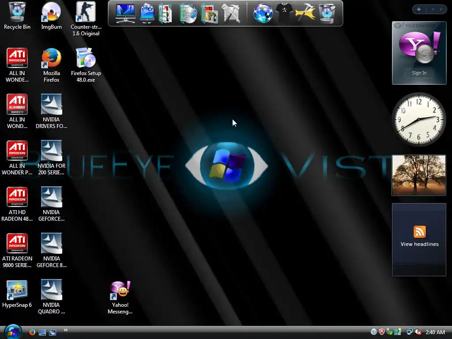This screenshot has height=339, width=452.
Task: Click Switch between windows in Quick Launch
Action: (x=53, y=332)
